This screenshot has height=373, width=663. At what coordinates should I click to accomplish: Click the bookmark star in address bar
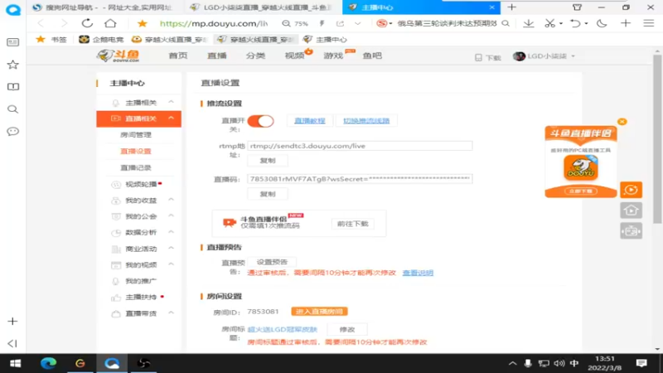(143, 23)
